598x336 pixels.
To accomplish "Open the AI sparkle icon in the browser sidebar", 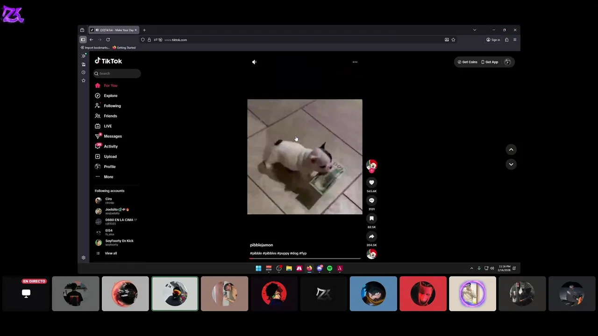I will tap(84, 56).
